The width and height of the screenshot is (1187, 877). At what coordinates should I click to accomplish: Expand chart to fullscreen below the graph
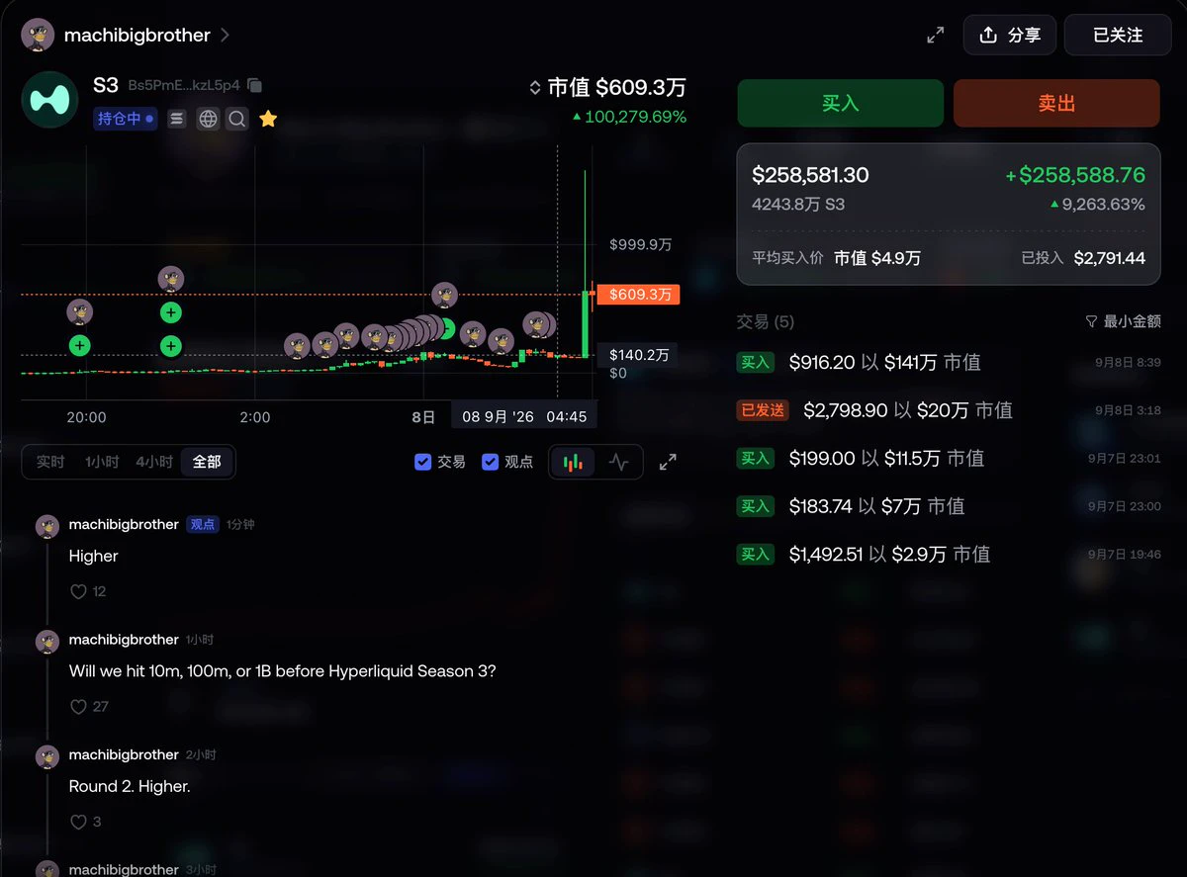tap(668, 462)
